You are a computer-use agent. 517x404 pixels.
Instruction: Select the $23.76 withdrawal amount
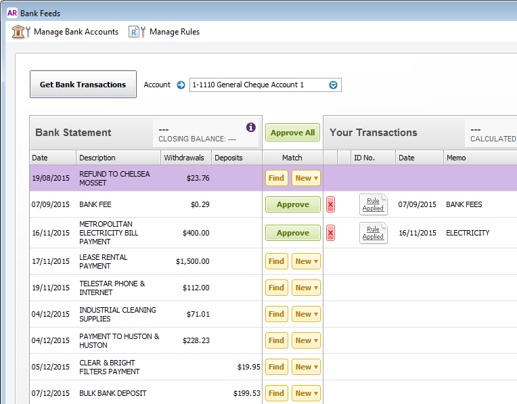[198, 178]
